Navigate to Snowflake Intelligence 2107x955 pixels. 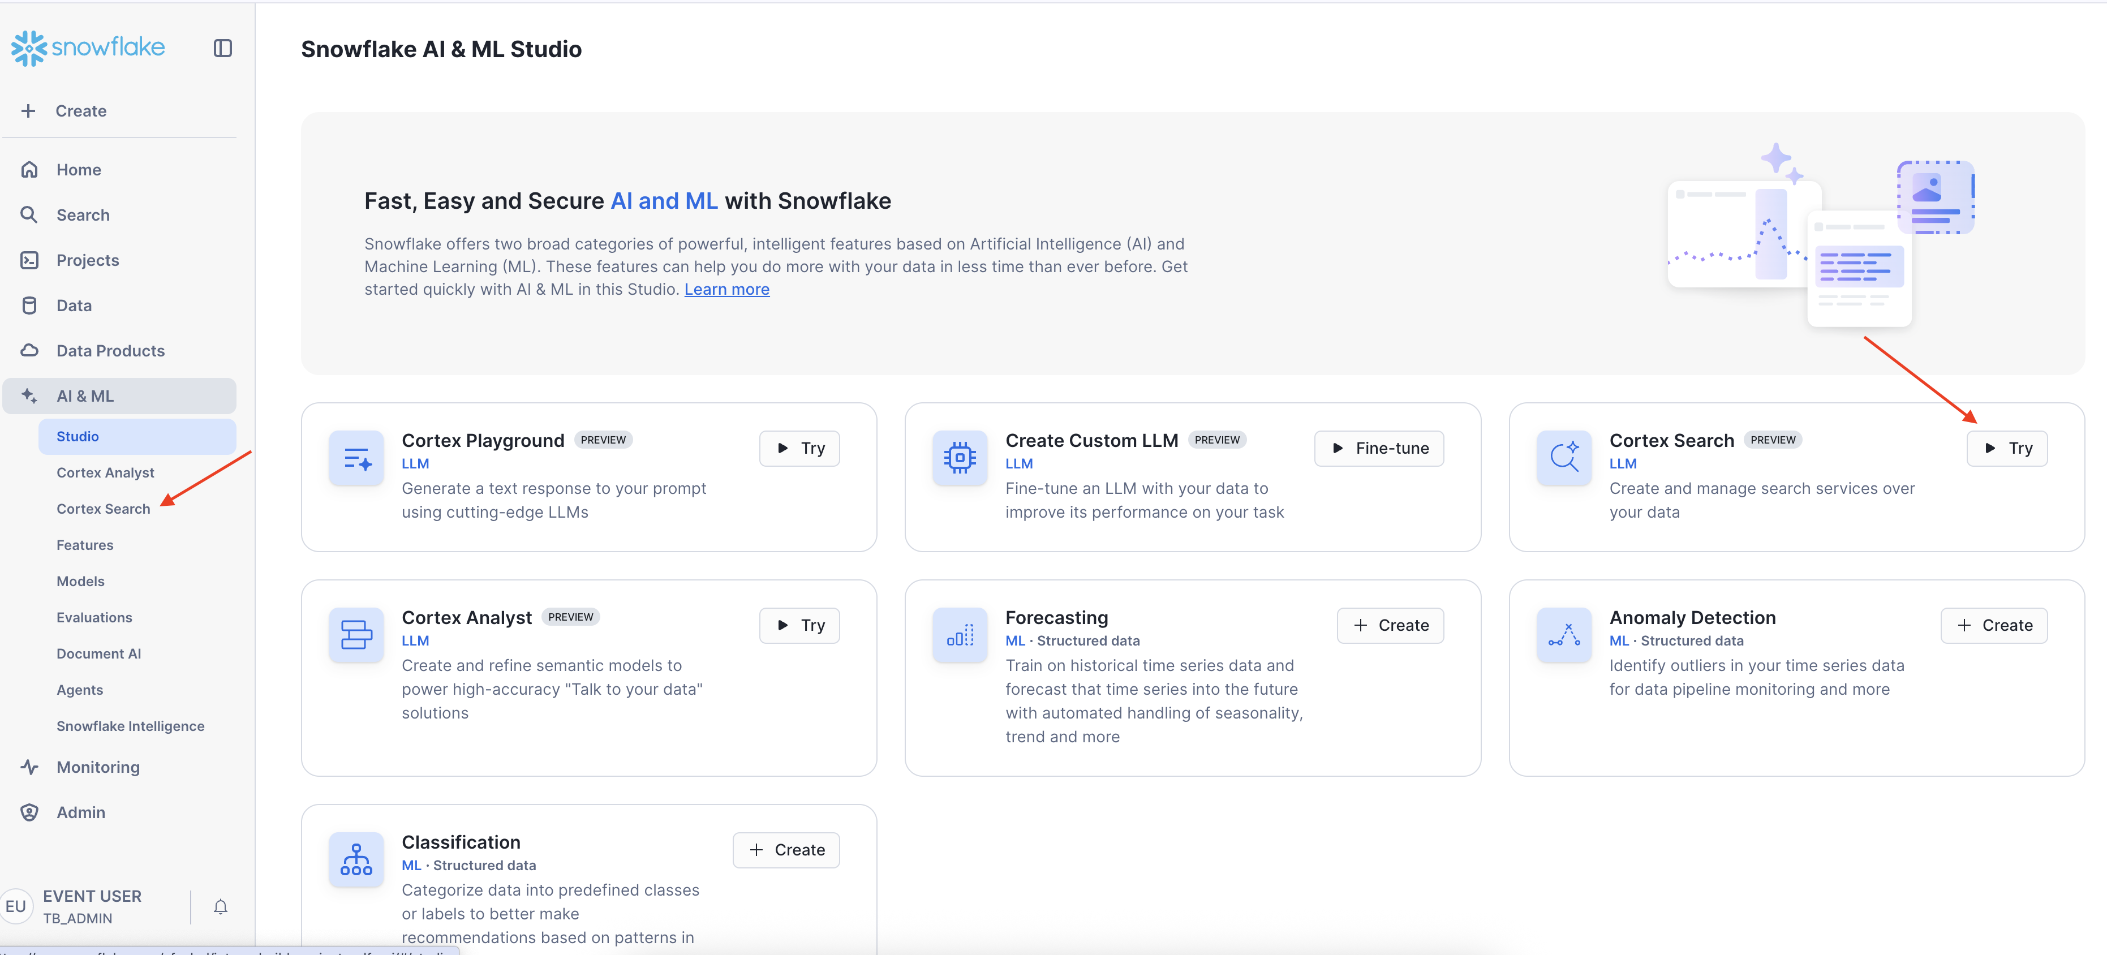(x=130, y=725)
